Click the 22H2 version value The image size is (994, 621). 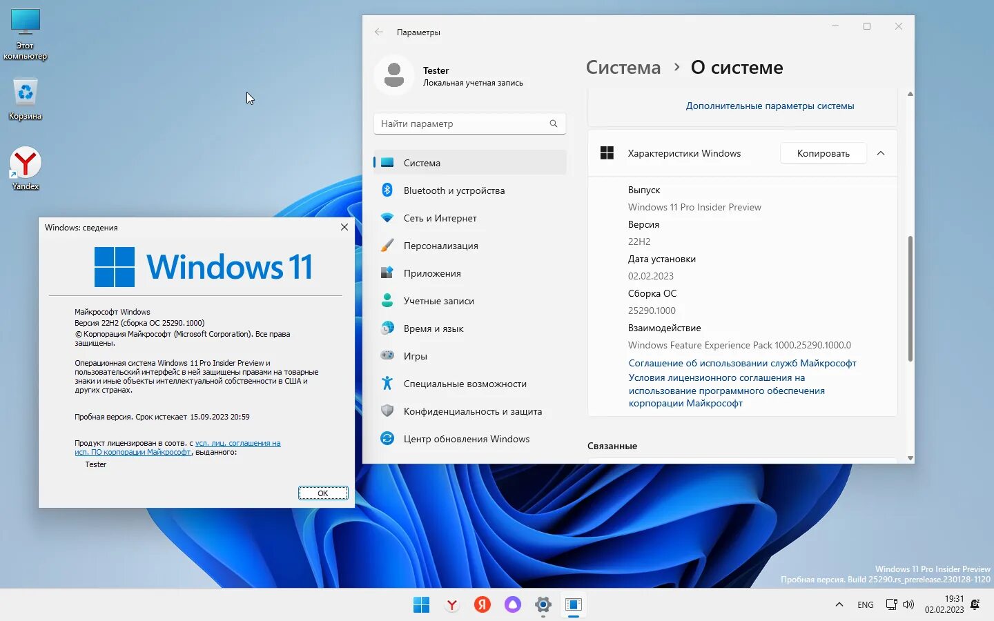[639, 241]
